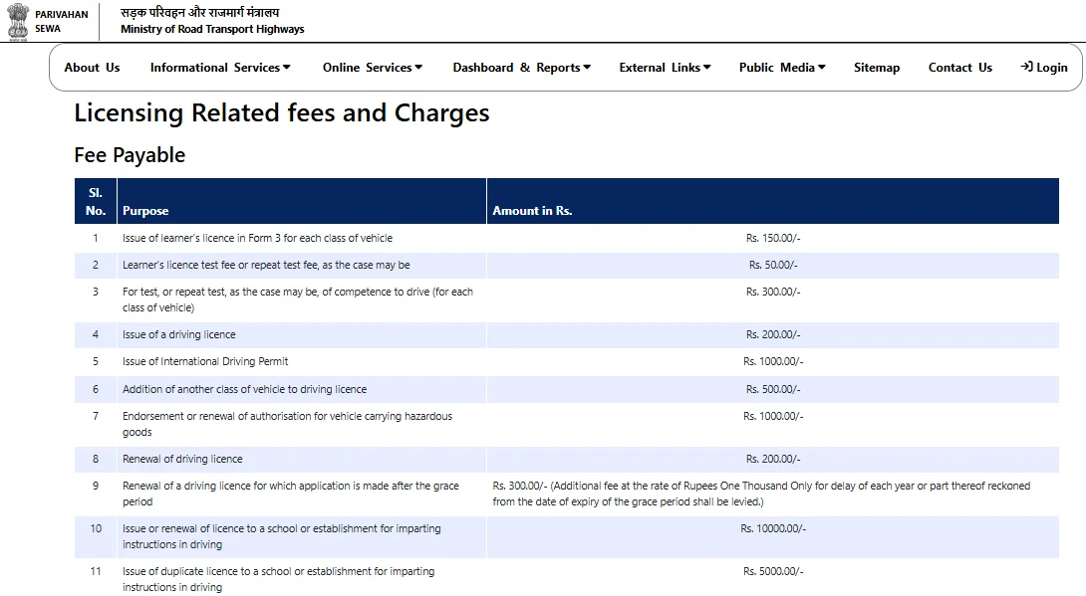1086x596 pixels.
Task: Go to Contact Us
Action: [959, 68]
